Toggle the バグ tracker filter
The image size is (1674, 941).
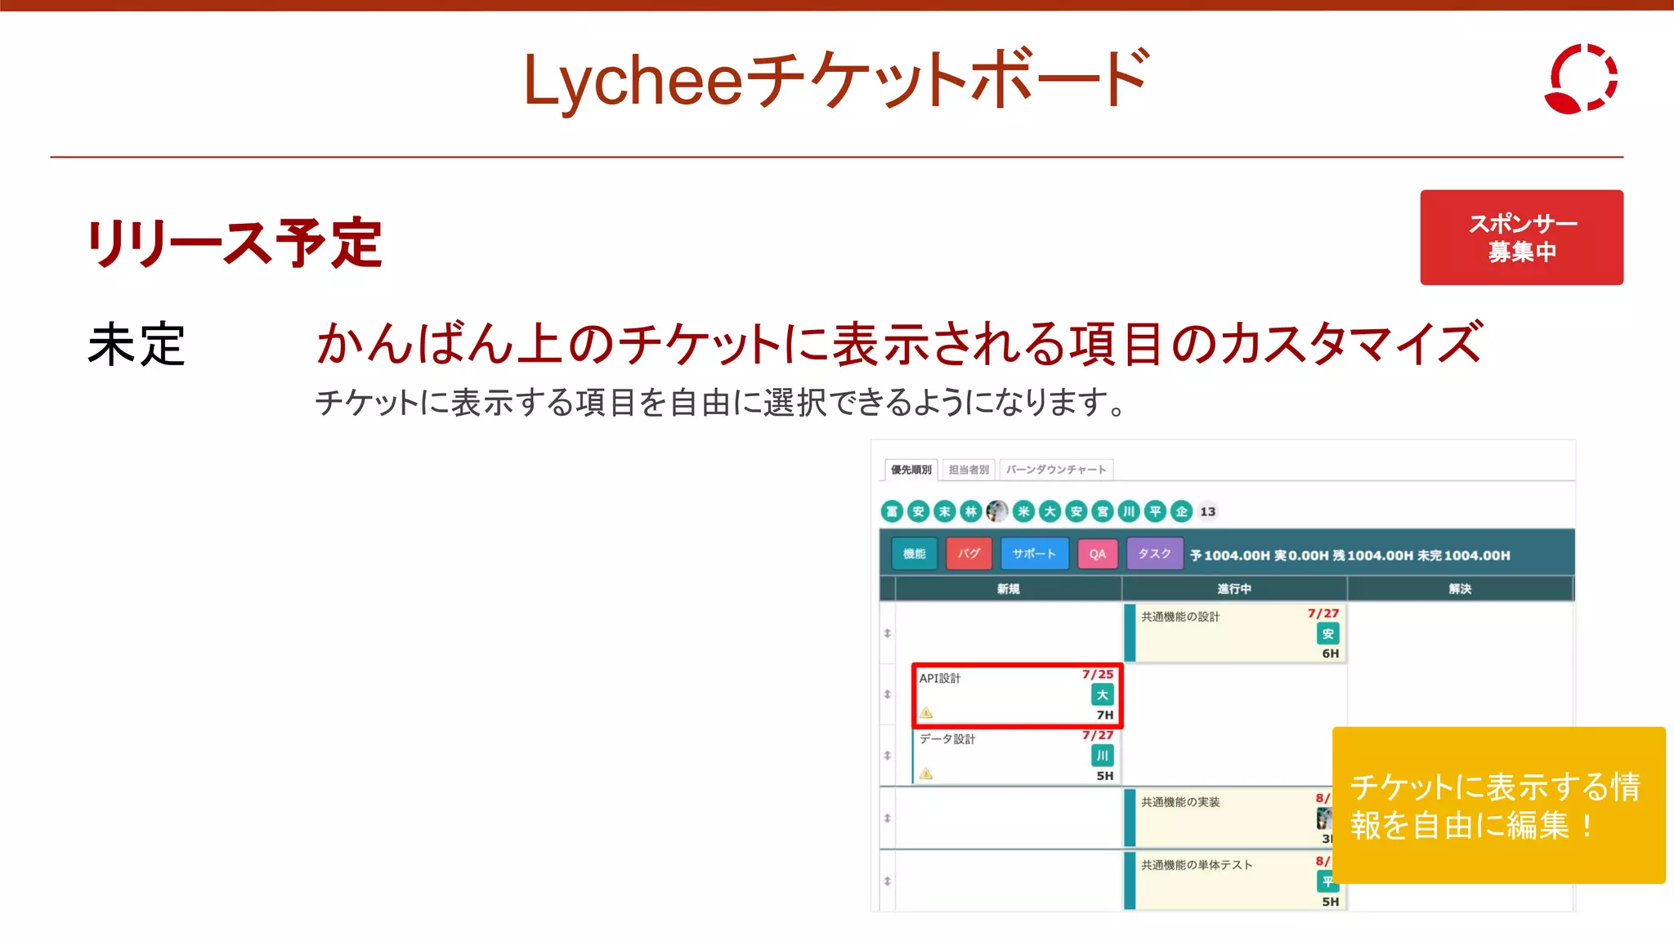[x=969, y=554]
